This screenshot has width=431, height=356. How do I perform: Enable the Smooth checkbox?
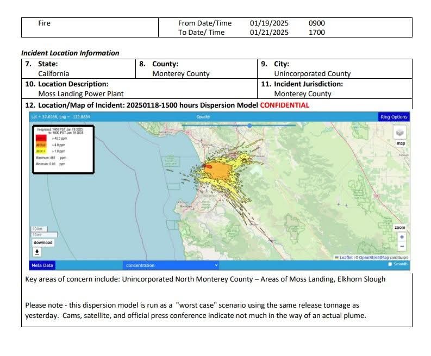(x=390, y=264)
